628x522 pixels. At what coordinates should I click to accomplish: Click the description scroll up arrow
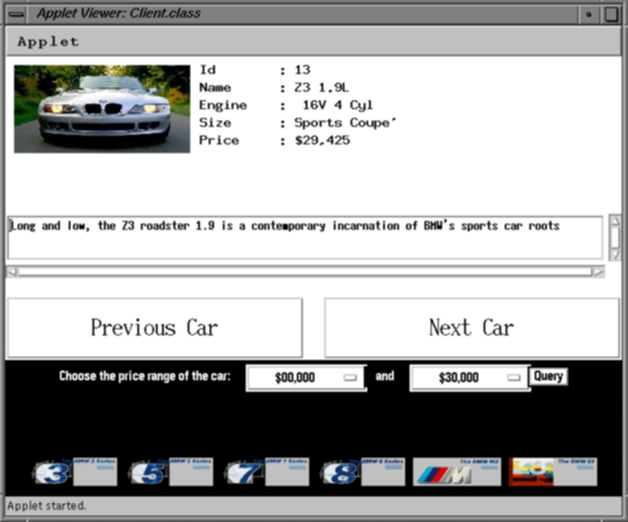click(616, 220)
